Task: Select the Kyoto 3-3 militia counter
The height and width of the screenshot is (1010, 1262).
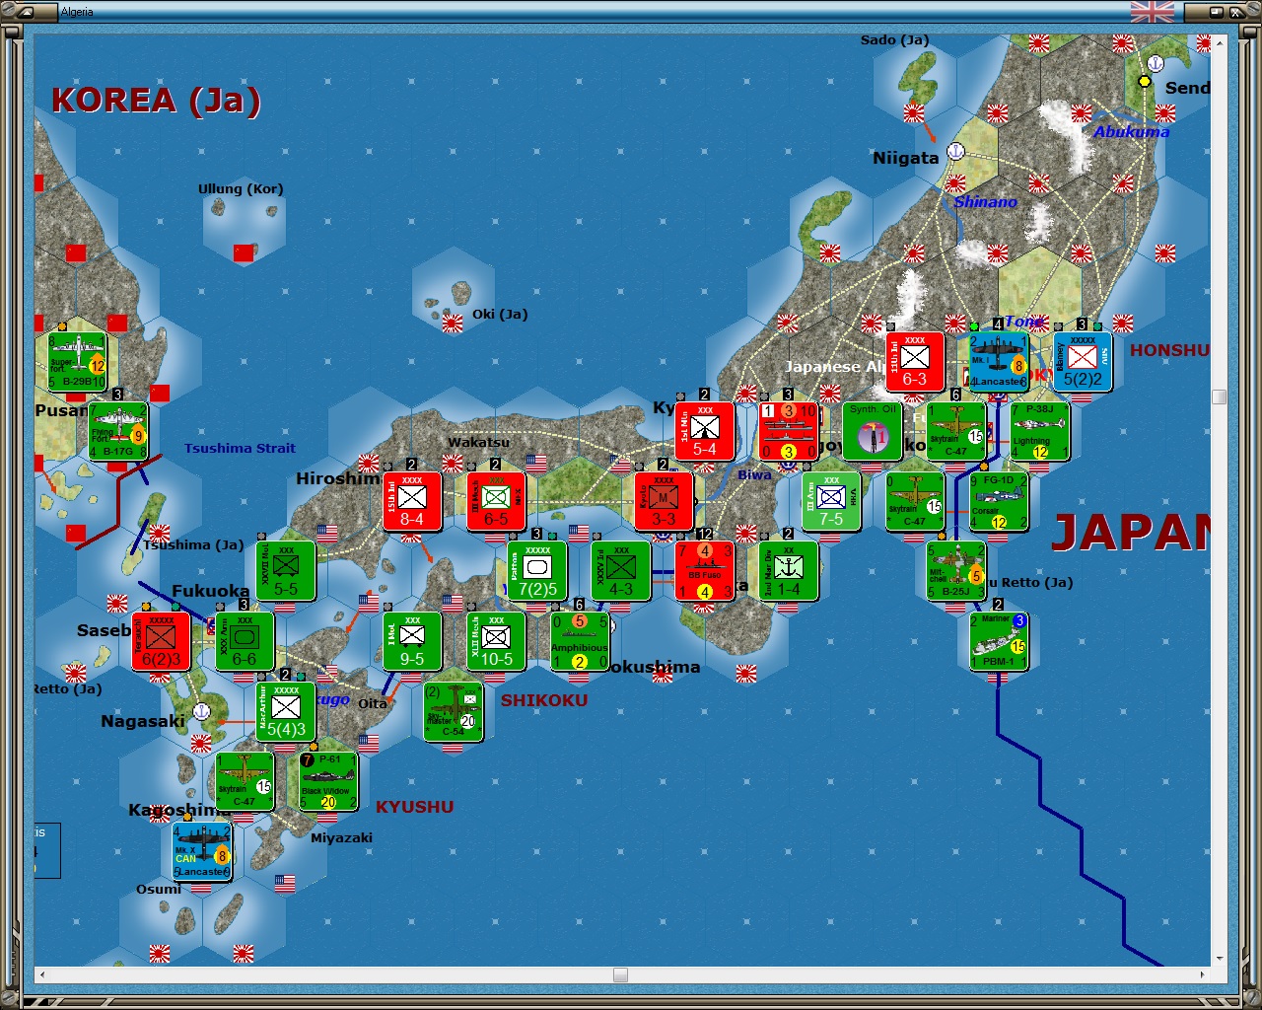Action: (664, 501)
